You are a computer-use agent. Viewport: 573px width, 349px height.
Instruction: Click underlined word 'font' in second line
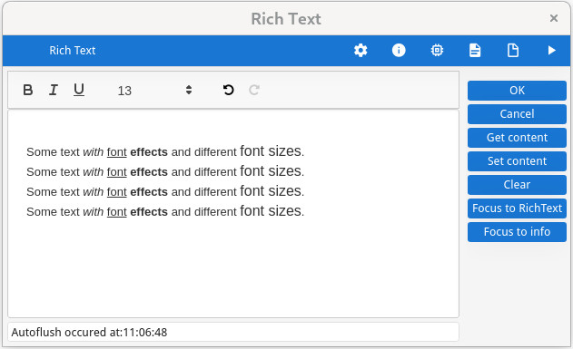click(116, 172)
